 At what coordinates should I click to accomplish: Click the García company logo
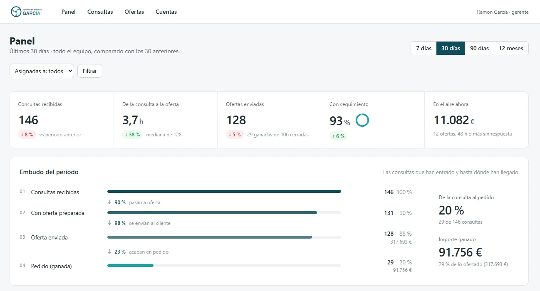(26, 12)
